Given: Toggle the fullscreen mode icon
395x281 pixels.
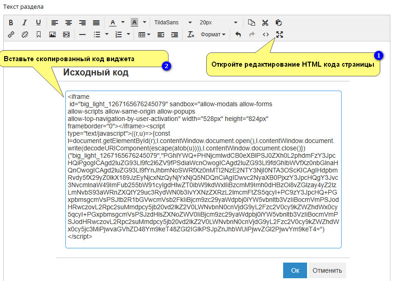Looking at the screenshot, I should click(279, 34).
